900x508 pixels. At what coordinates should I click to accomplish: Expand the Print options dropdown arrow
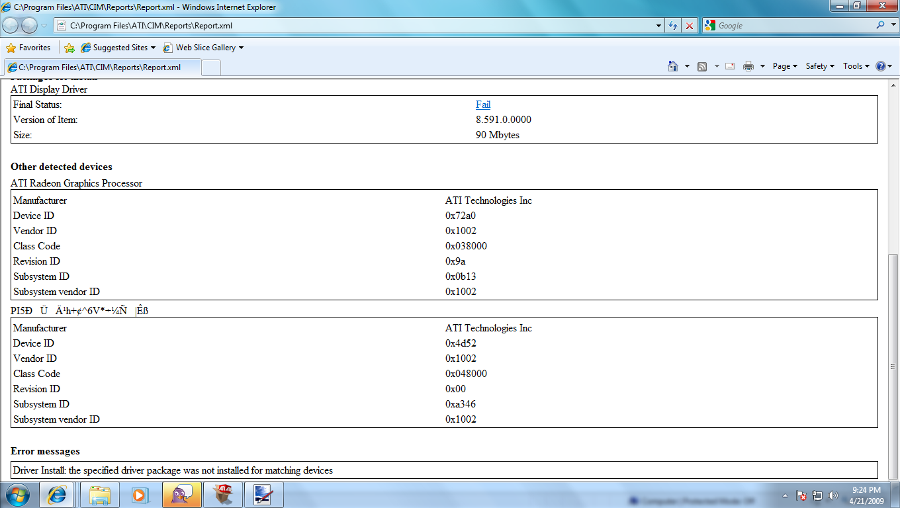(x=762, y=66)
